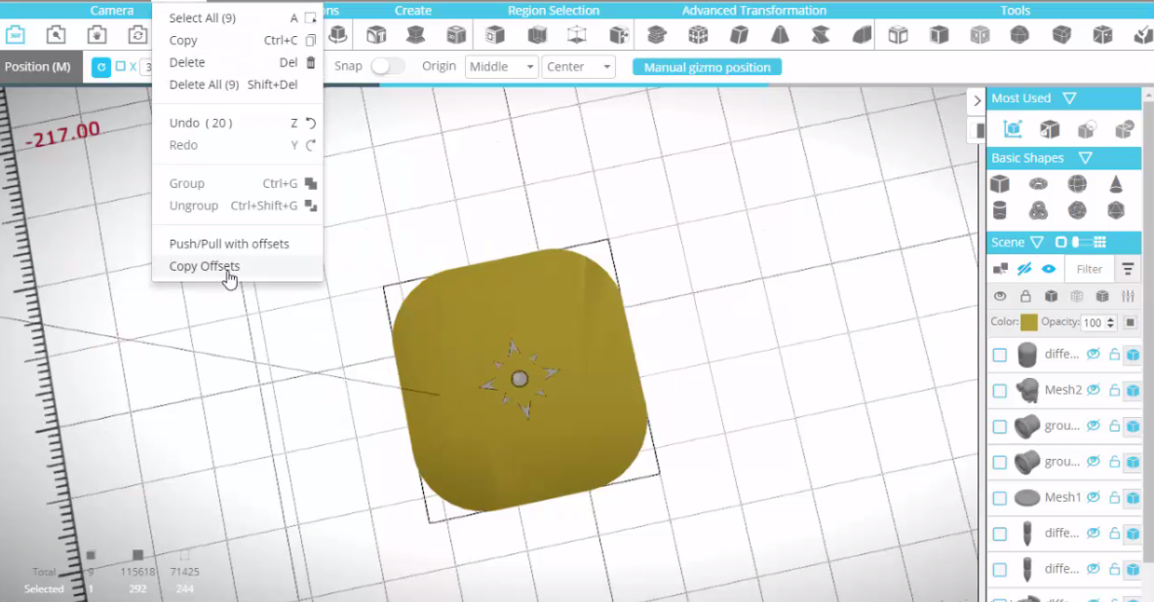Select the Mesh2 thumbnail in scene list

click(1026, 390)
